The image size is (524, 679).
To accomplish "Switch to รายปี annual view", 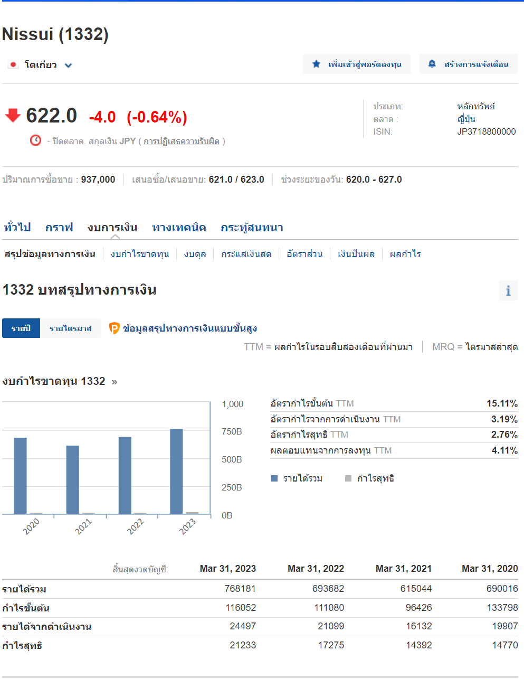I will pos(21,328).
